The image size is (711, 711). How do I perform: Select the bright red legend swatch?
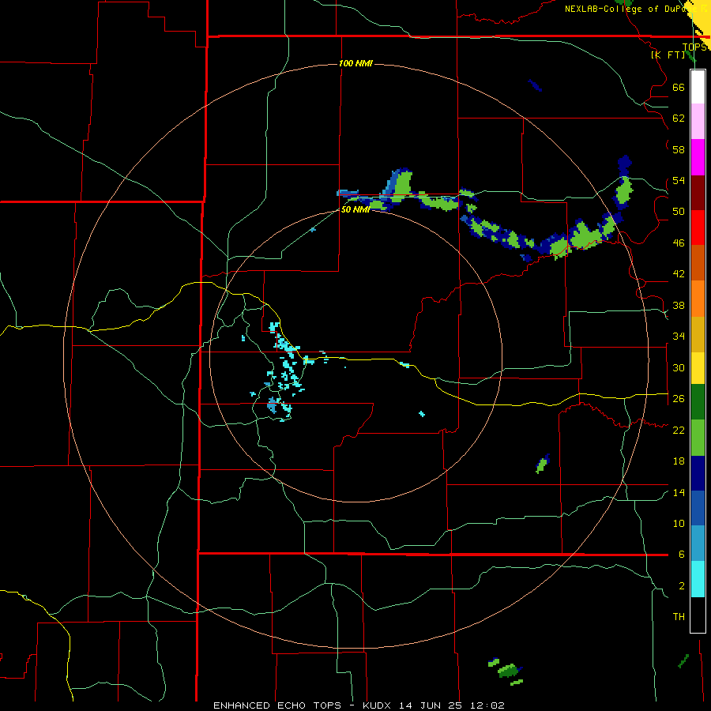click(x=698, y=228)
